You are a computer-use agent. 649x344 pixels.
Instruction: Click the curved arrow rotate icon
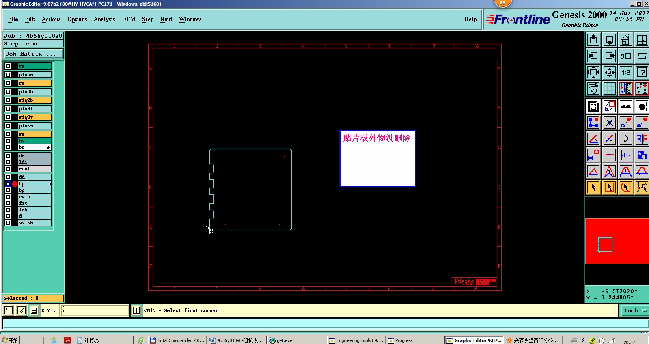point(626,139)
